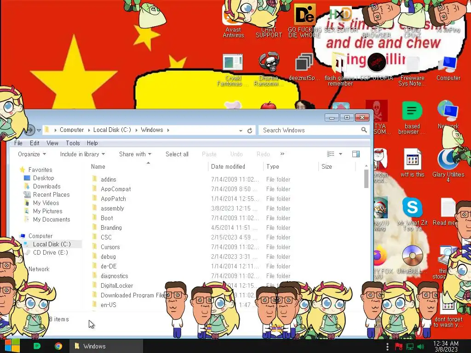
Task: Select the Branding folder
Action: coord(111,228)
